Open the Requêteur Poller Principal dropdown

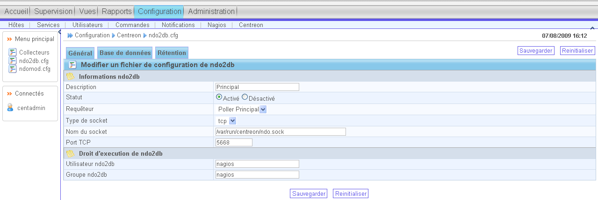pos(263,109)
